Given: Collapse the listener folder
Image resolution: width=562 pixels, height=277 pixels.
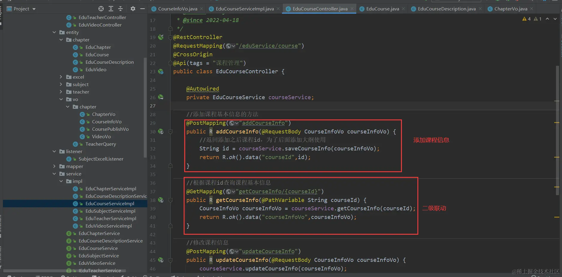Looking at the screenshot, I should 54,151.
